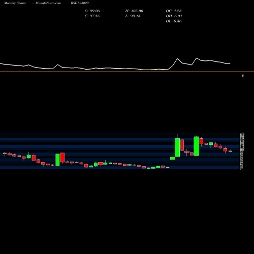Click the MunafaSutra.com label
This screenshot has width=254, height=254.
coord(48,3)
